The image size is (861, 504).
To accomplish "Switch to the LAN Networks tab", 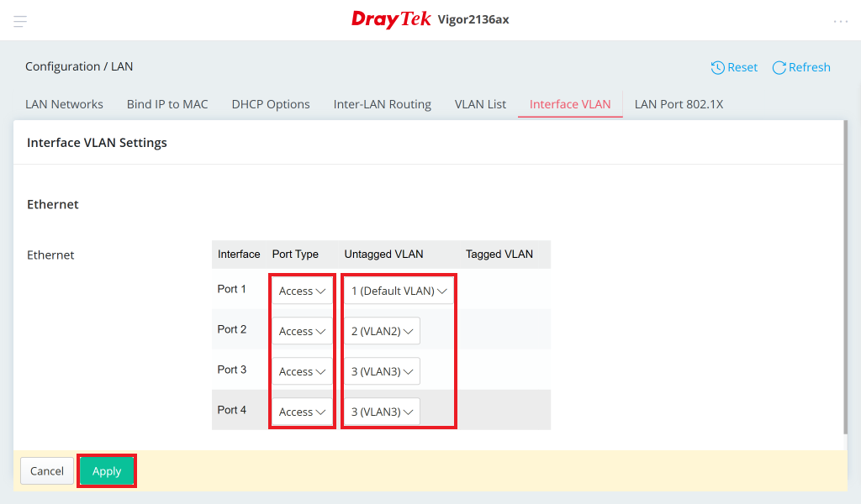I will (64, 104).
